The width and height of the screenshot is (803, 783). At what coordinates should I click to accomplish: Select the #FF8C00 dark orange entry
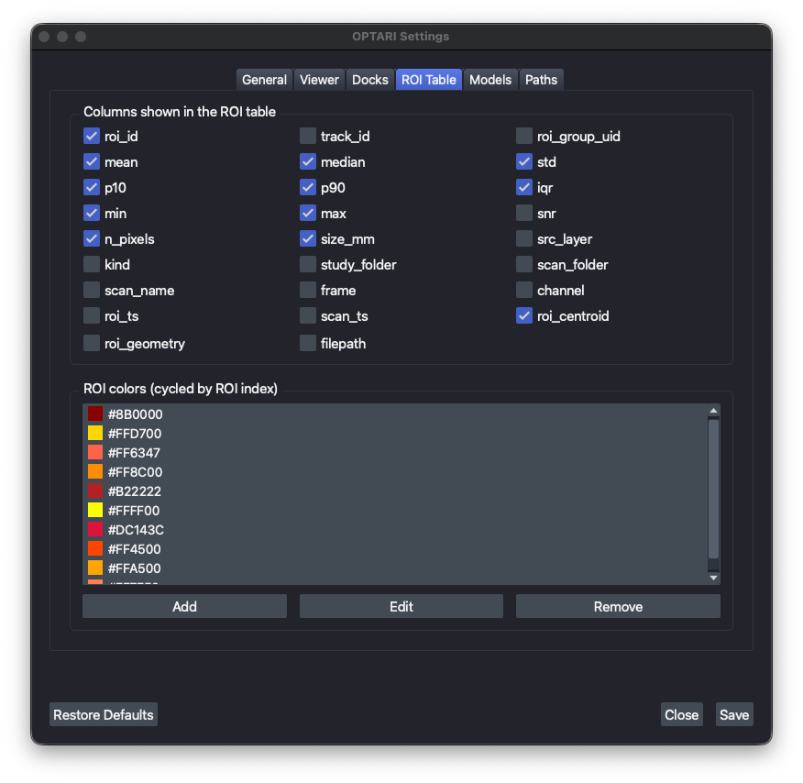[x=395, y=471]
